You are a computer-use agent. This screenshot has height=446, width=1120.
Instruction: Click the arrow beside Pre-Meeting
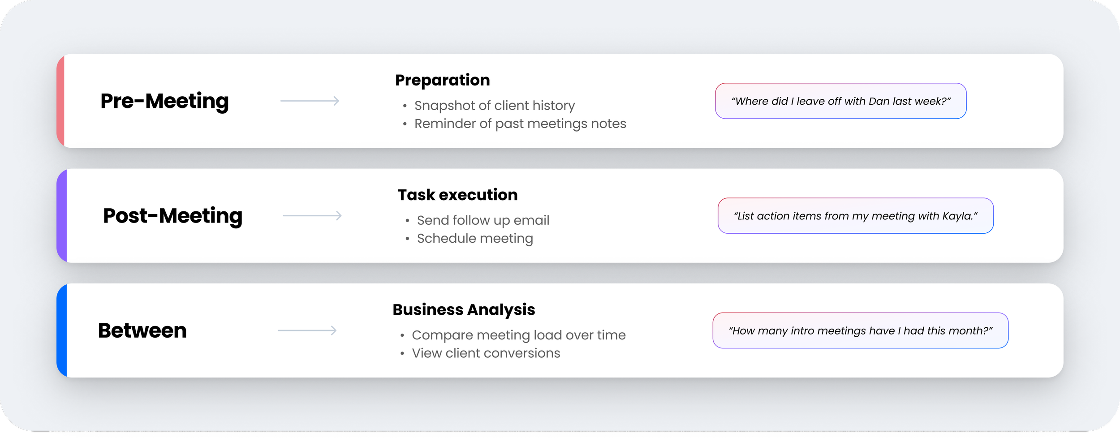coord(310,101)
